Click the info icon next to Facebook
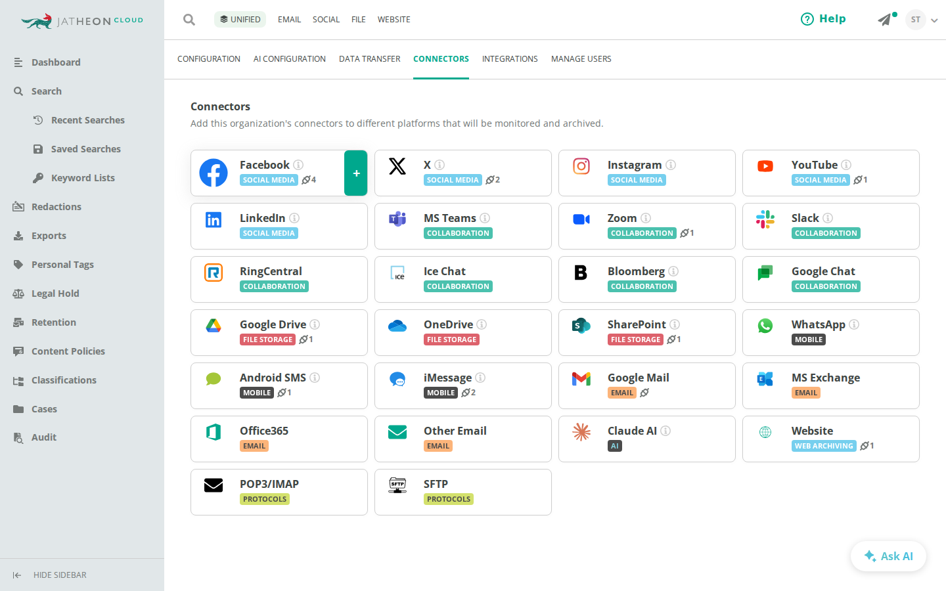This screenshot has width=946, height=591. pyautogui.click(x=298, y=165)
